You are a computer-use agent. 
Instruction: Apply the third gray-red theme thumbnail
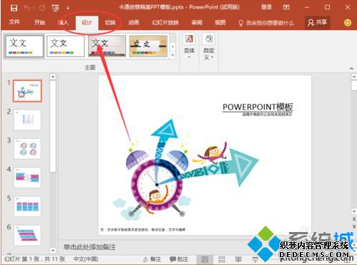[x=107, y=46]
